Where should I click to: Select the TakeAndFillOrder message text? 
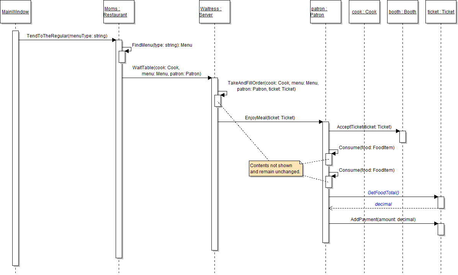click(x=273, y=86)
